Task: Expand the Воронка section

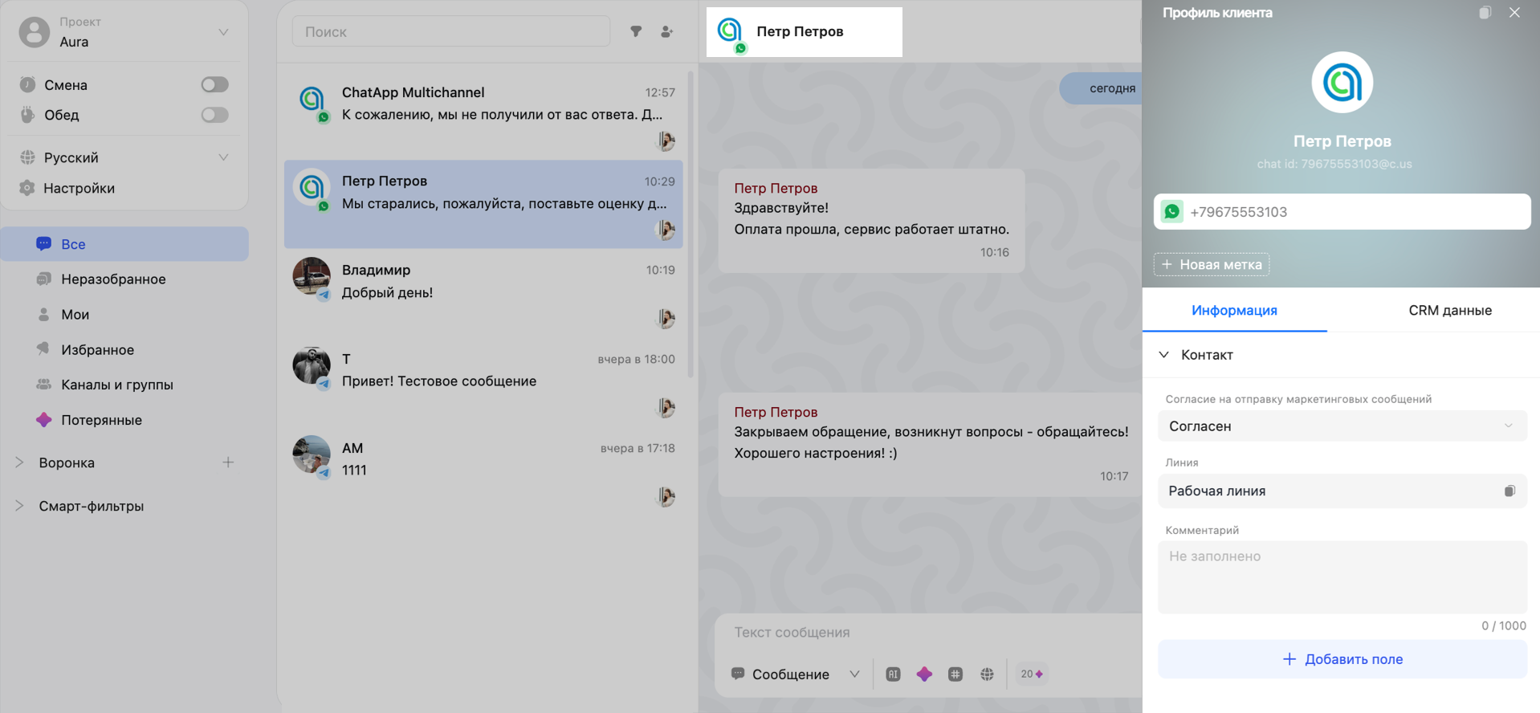Action: tap(20, 462)
